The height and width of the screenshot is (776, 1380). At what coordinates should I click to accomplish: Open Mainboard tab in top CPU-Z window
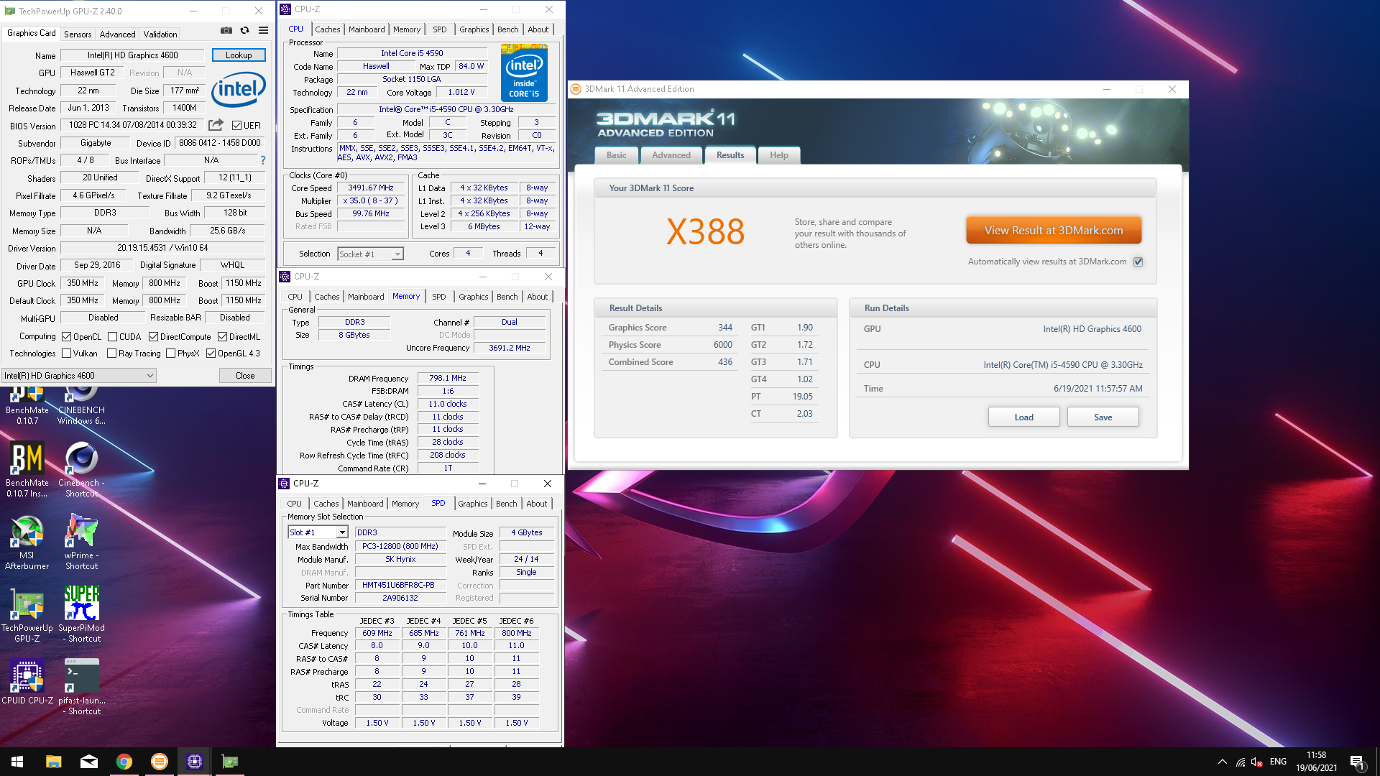(367, 29)
